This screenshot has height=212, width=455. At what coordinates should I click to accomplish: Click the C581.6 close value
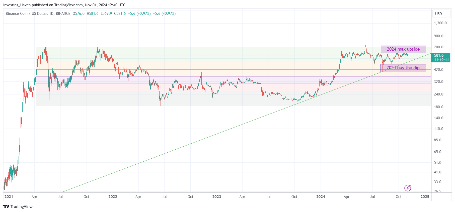tap(120, 14)
